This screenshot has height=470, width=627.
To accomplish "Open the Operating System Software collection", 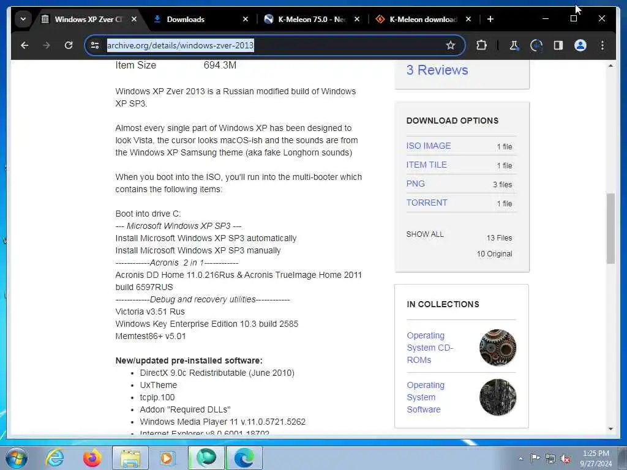I will click(426, 397).
